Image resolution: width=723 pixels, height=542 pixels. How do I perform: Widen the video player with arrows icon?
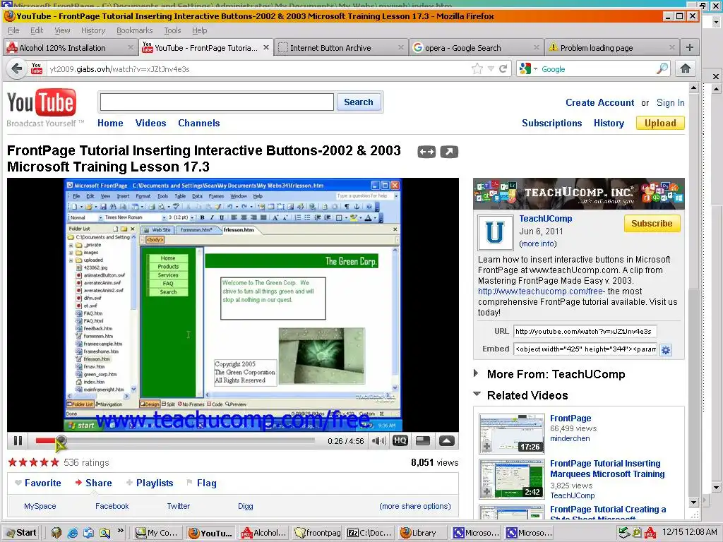point(426,152)
